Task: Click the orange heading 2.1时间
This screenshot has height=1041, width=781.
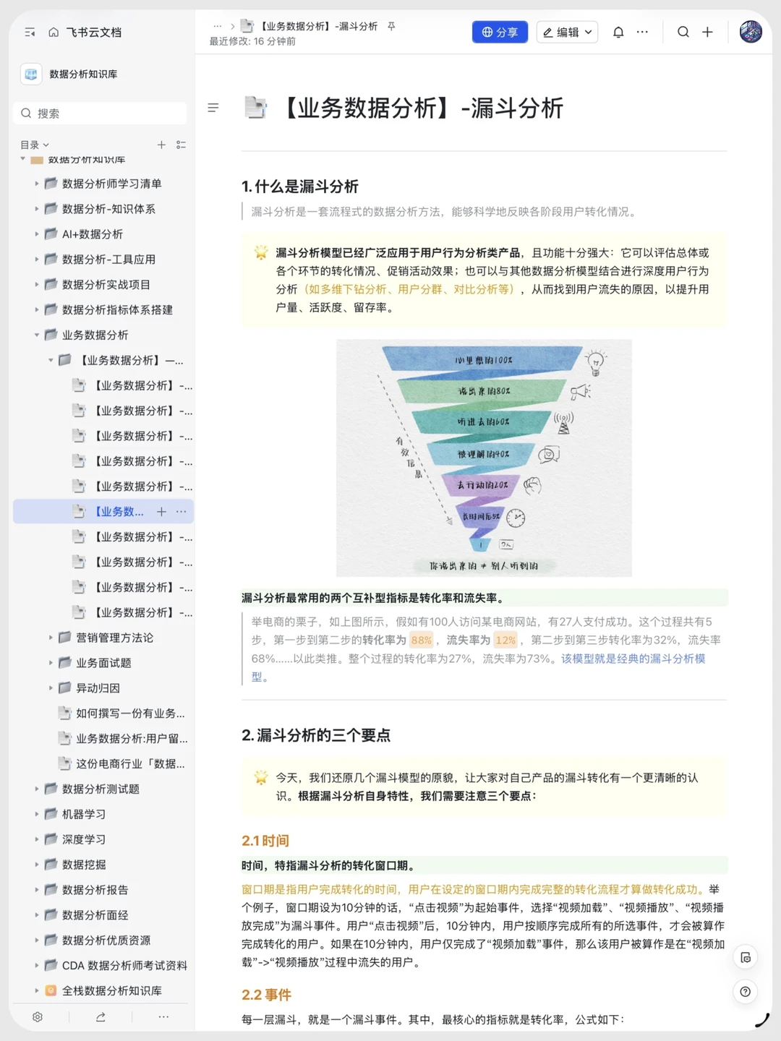Action: [265, 841]
